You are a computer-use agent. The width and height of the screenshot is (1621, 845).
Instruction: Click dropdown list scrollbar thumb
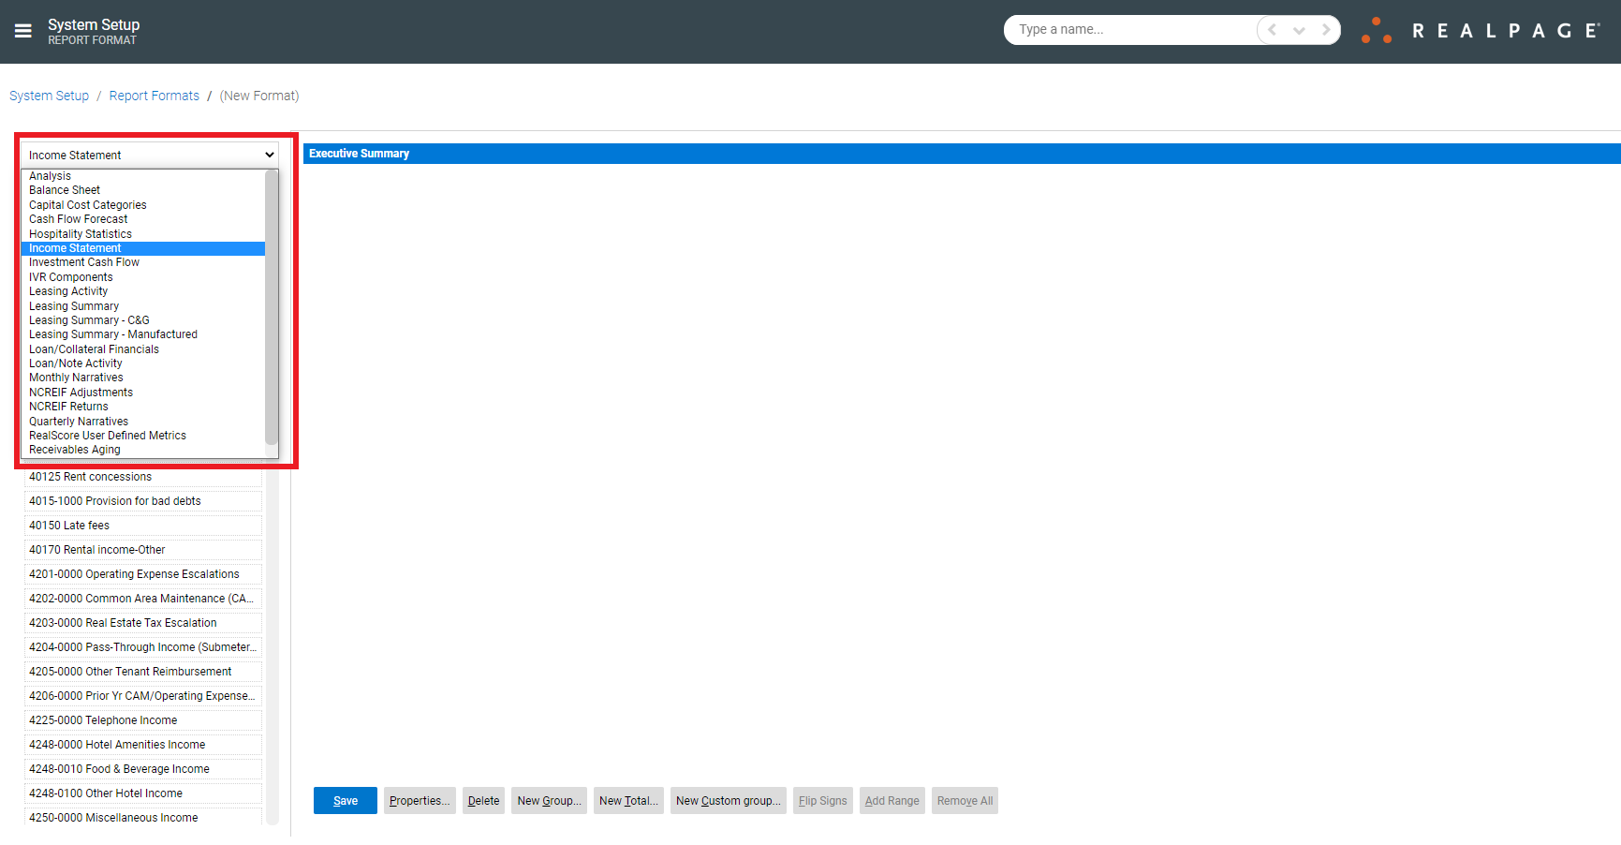point(272,307)
